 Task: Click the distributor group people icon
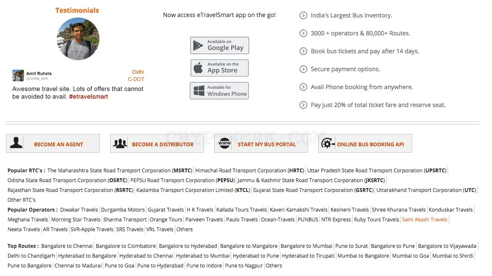point(120,143)
